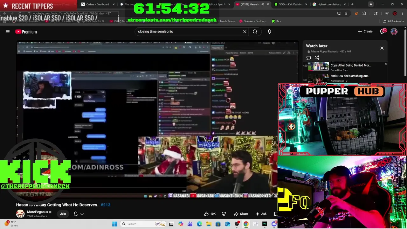This screenshot has width=407, height=229.
Task: Open Gemini sparkle button in tab strip
Action: [371, 4]
